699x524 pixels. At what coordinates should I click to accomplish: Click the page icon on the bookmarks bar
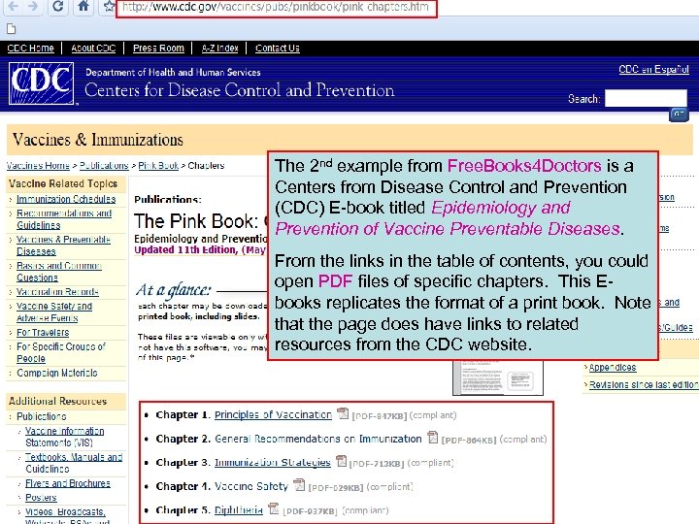pyautogui.click(x=11, y=29)
